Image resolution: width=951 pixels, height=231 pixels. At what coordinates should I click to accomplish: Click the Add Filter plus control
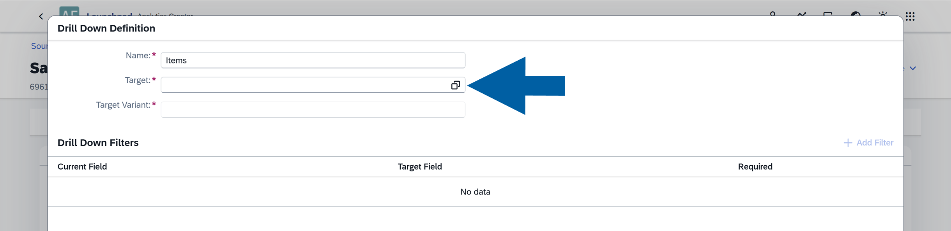pyautogui.click(x=848, y=143)
